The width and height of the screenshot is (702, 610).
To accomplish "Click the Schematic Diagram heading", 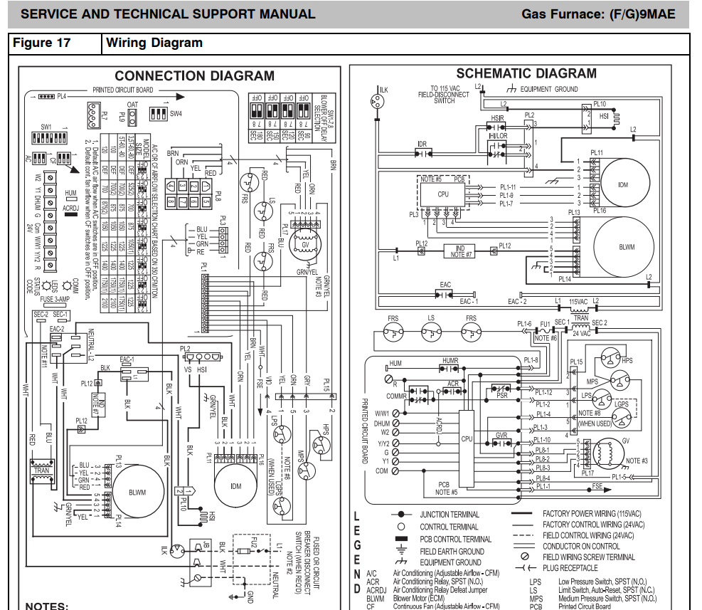I will click(526, 73).
